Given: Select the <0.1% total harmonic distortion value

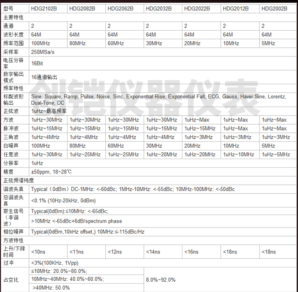Looking at the screenshot, I should pyautogui.click(x=63, y=201).
